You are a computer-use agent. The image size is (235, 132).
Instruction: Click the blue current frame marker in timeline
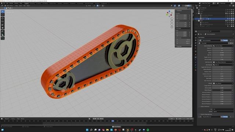pos(113,121)
